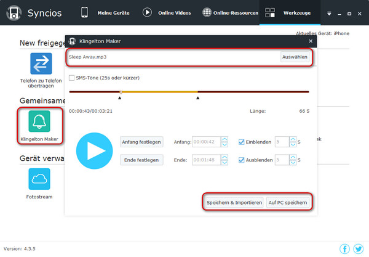Open the Twitter link icon
The image size is (369, 257).
(359, 249)
